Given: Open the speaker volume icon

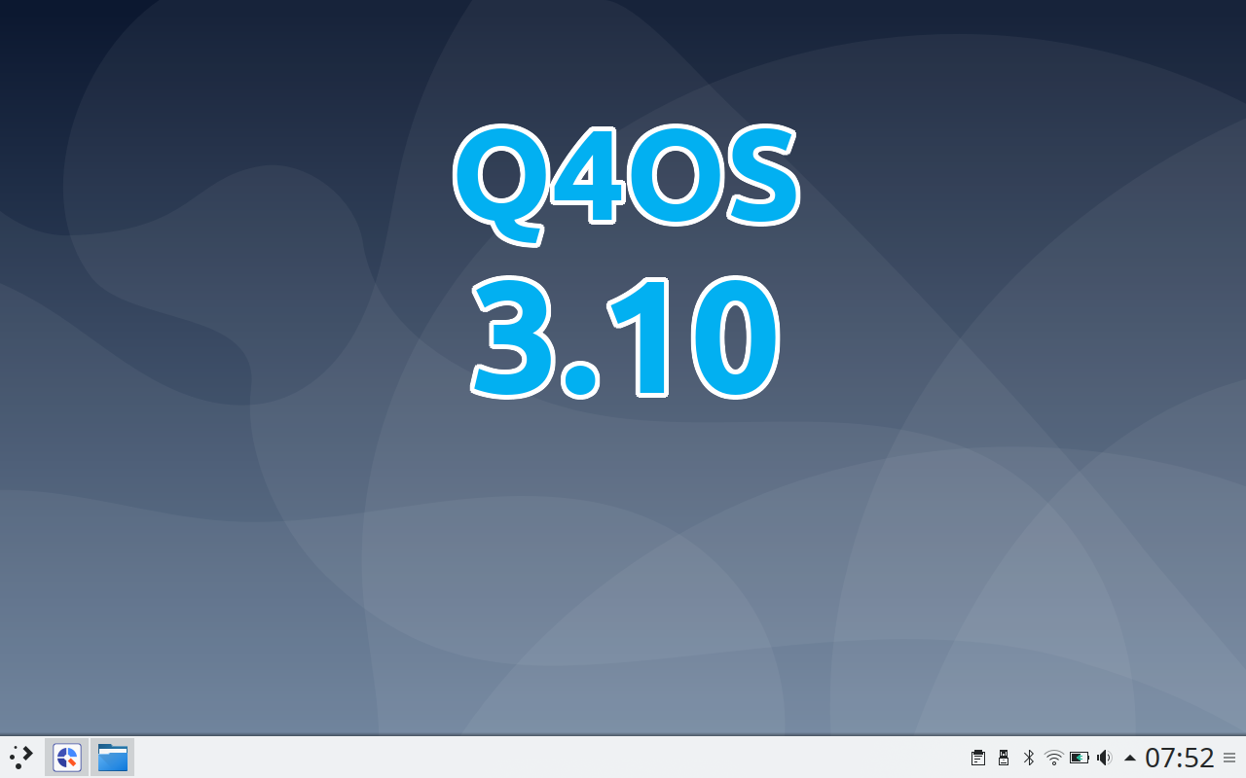Looking at the screenshot, I should pos(1105,757).
